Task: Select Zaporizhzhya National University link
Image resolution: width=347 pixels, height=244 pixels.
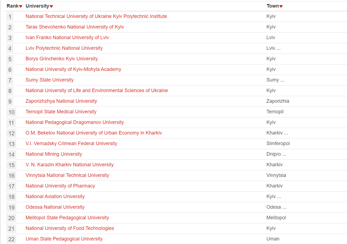Action: coord(61,101)
